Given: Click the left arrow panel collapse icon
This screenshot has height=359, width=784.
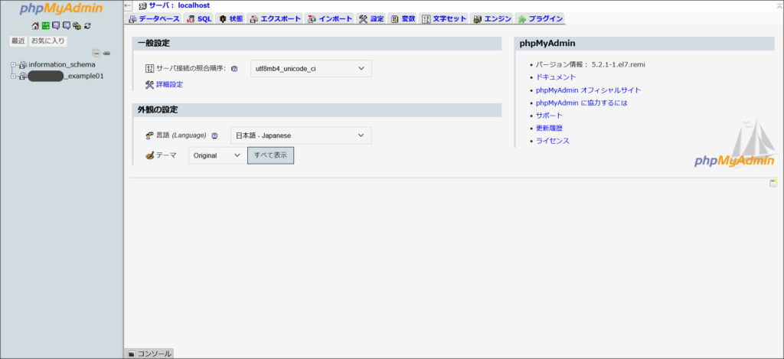Looking at the screenshot, I should coord(128,5).
